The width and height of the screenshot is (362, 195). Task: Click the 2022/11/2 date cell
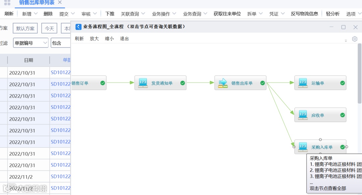(x=28, y=177)
